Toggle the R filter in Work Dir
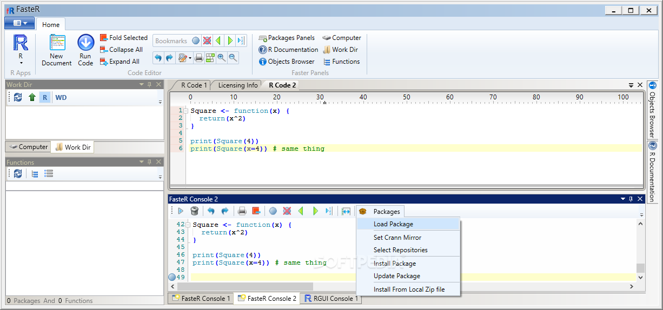The height and width of the screenshot is (310, 663). tap(45, 98)
